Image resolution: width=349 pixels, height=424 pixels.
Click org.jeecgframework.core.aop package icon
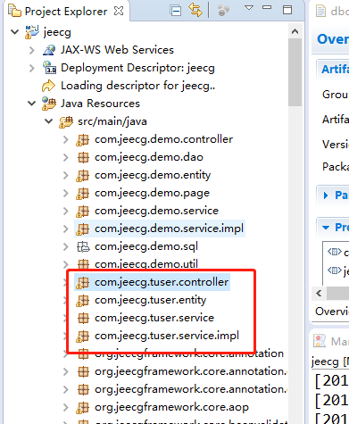pos(83,407)
